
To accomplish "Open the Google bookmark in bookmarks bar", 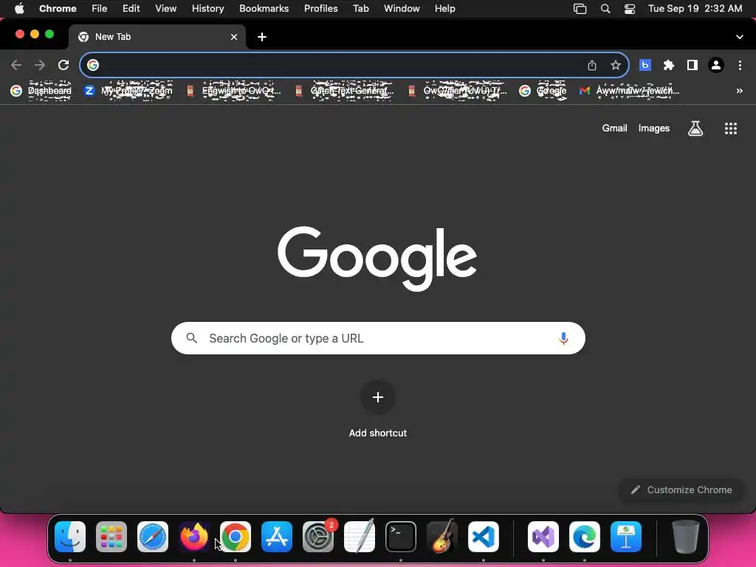I will click(543, 91).
